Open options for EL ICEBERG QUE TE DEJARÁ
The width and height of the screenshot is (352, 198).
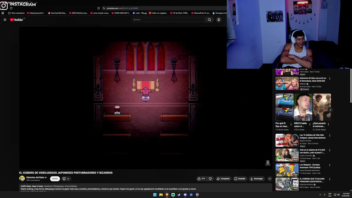pyautogui.click(x=330, y=179)
